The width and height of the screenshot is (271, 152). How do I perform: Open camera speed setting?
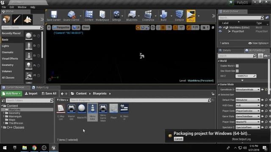pyautogui.click(x=205, y=27)
